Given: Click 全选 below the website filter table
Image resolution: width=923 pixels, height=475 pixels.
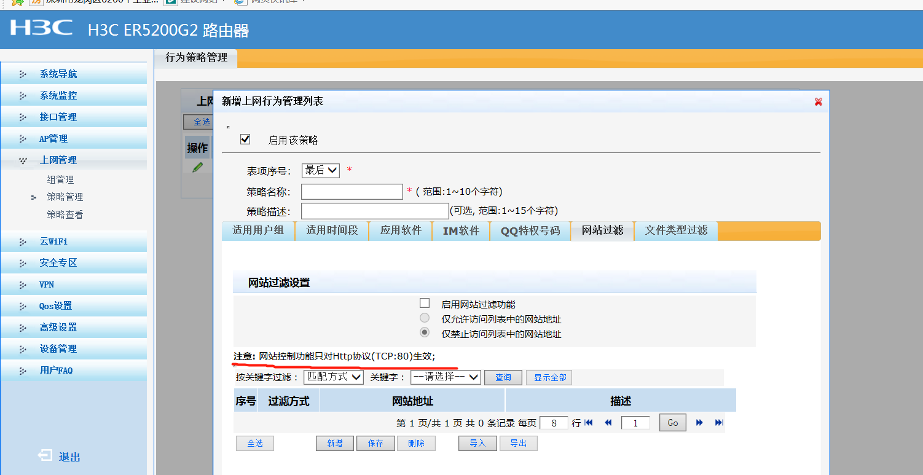Looking at the screenshot, I should tap(255, 443).
